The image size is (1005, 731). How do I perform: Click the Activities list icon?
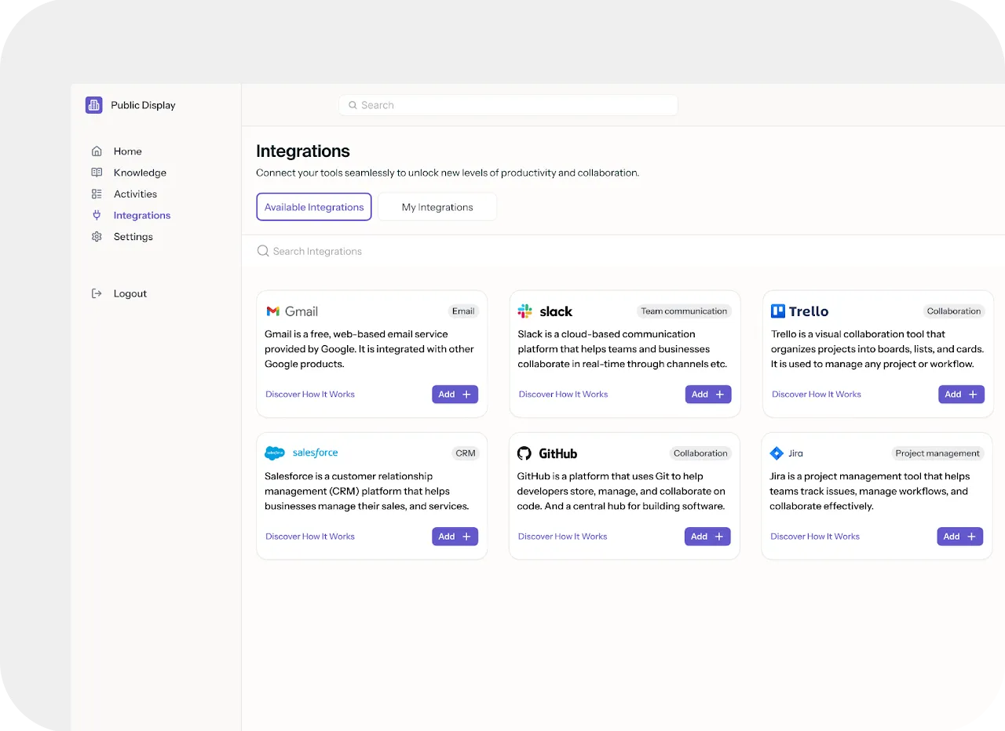pos(97,194)
